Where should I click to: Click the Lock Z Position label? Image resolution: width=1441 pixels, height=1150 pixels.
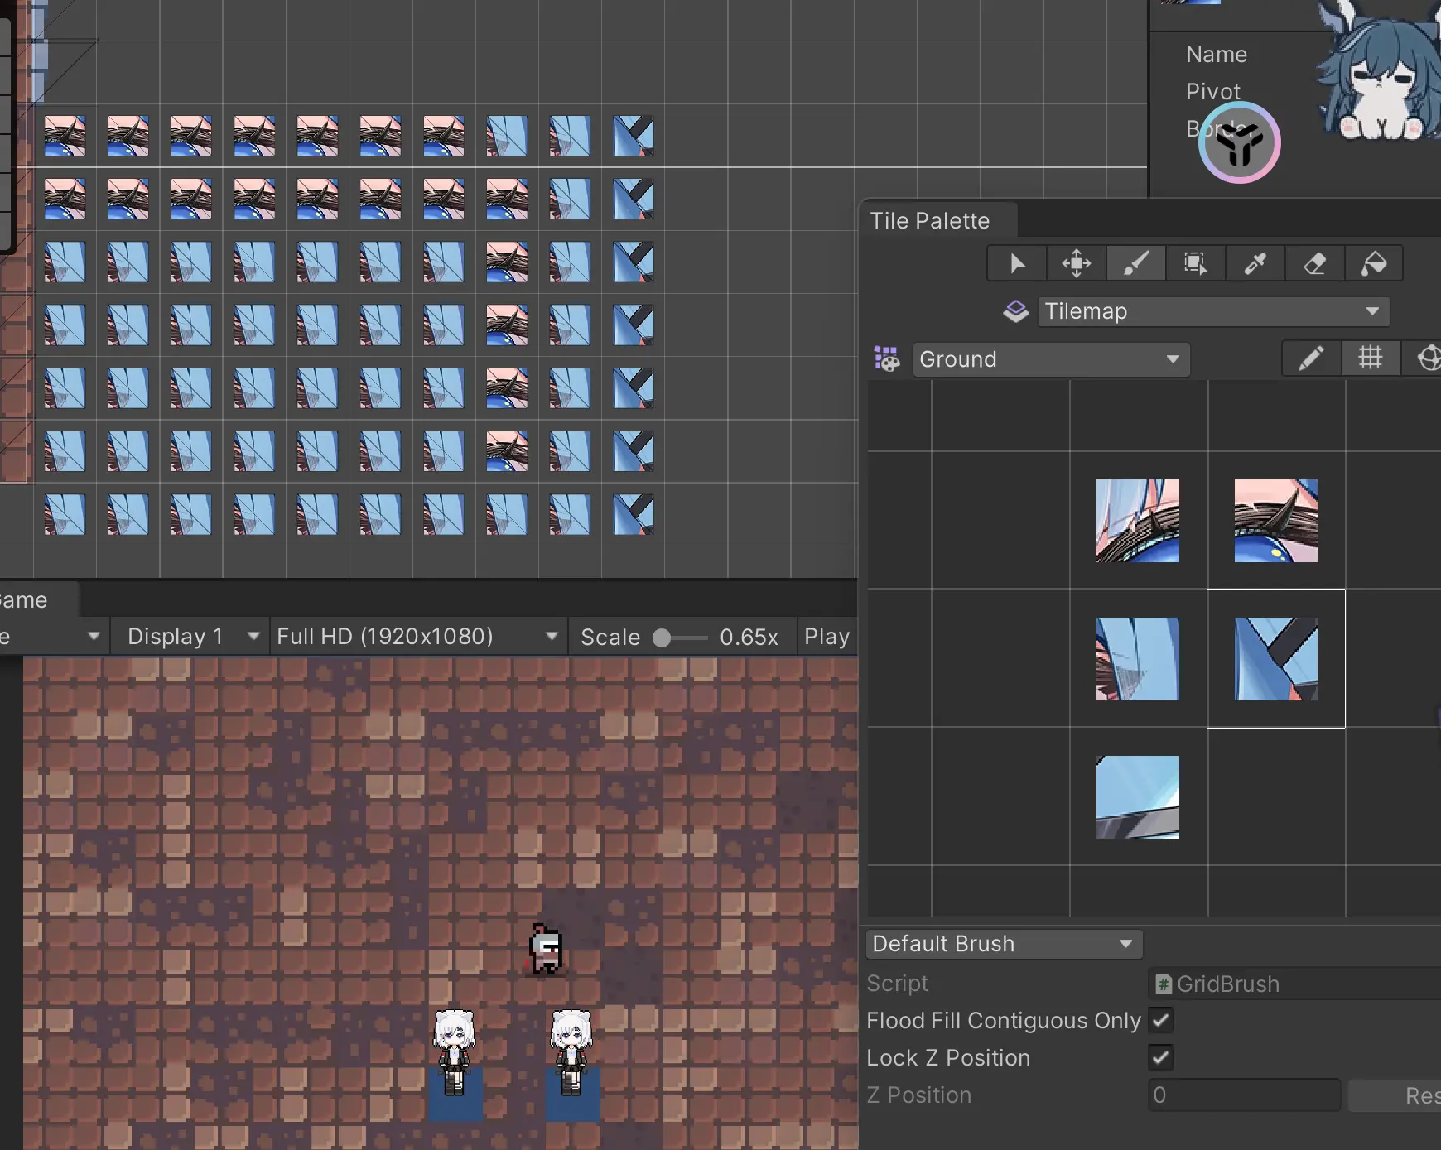948,1057
